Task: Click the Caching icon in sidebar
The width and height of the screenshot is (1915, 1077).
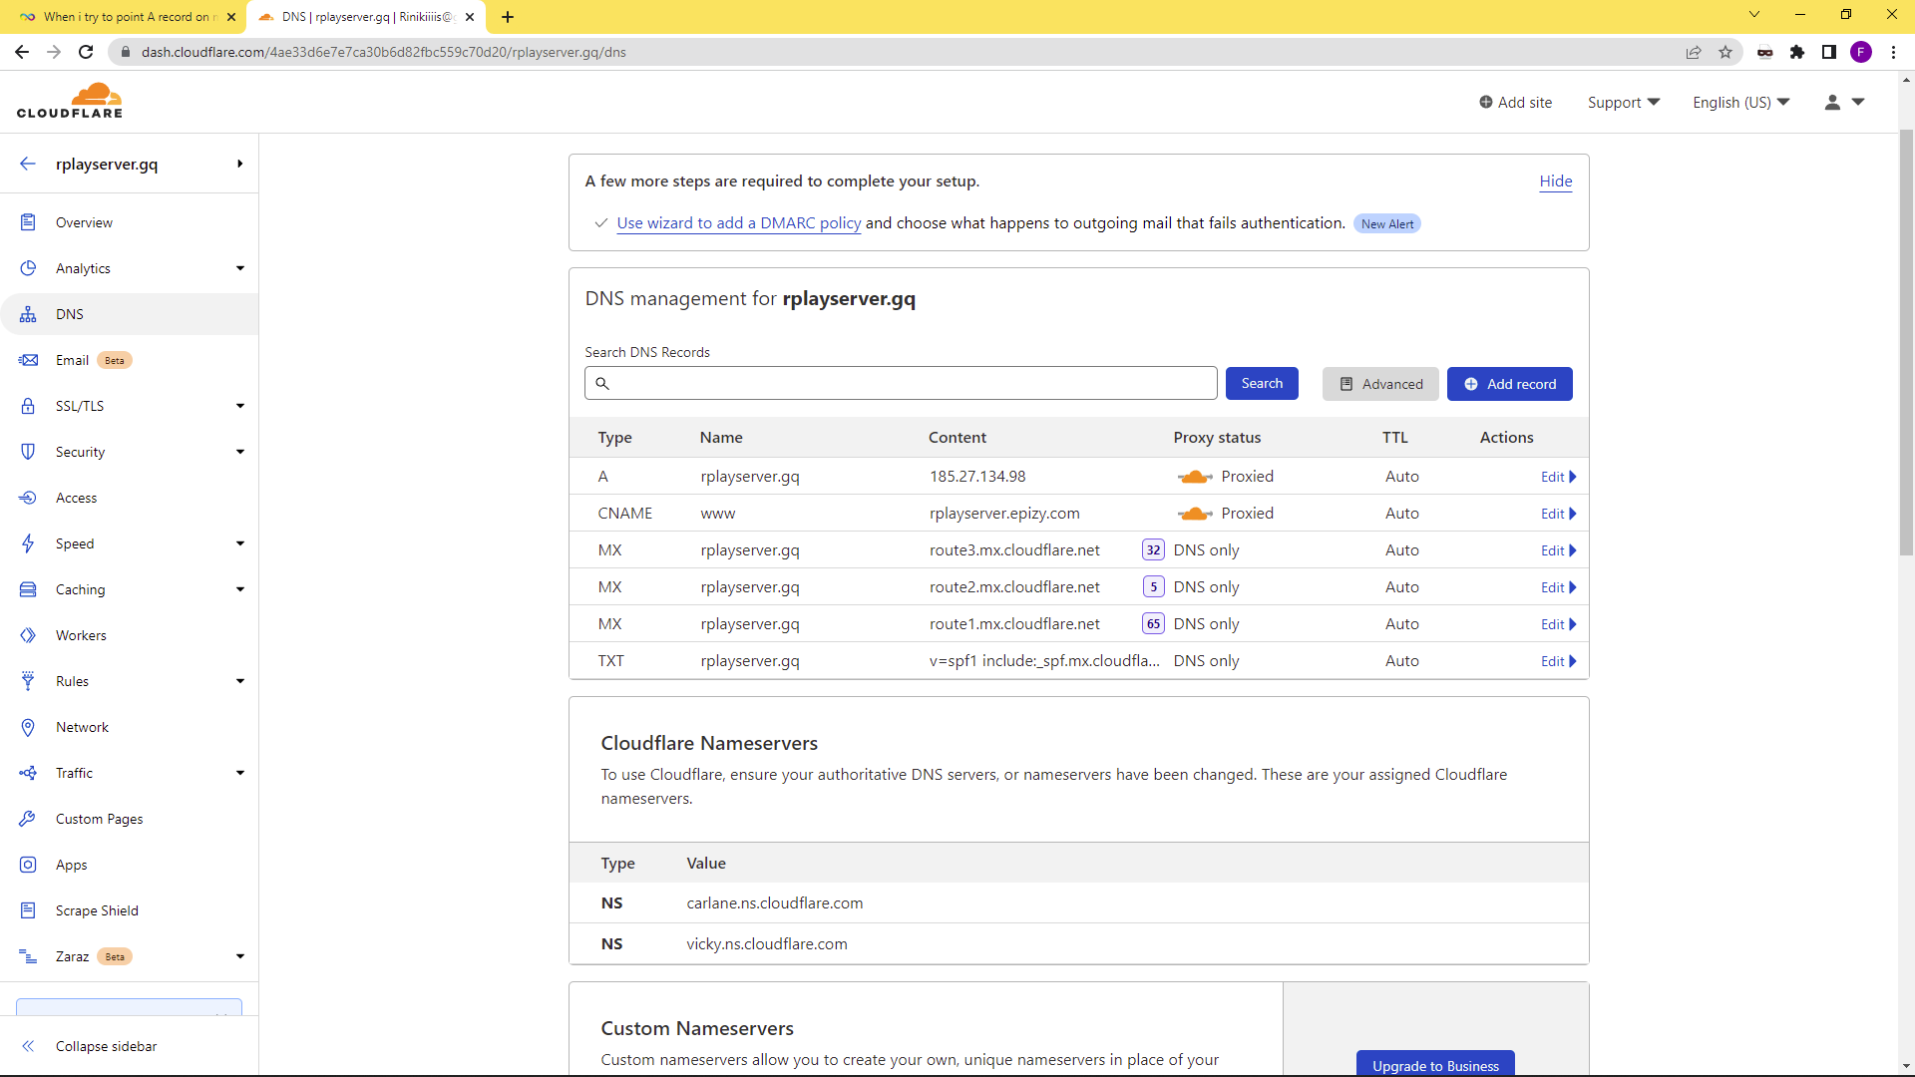Action: 28,589
